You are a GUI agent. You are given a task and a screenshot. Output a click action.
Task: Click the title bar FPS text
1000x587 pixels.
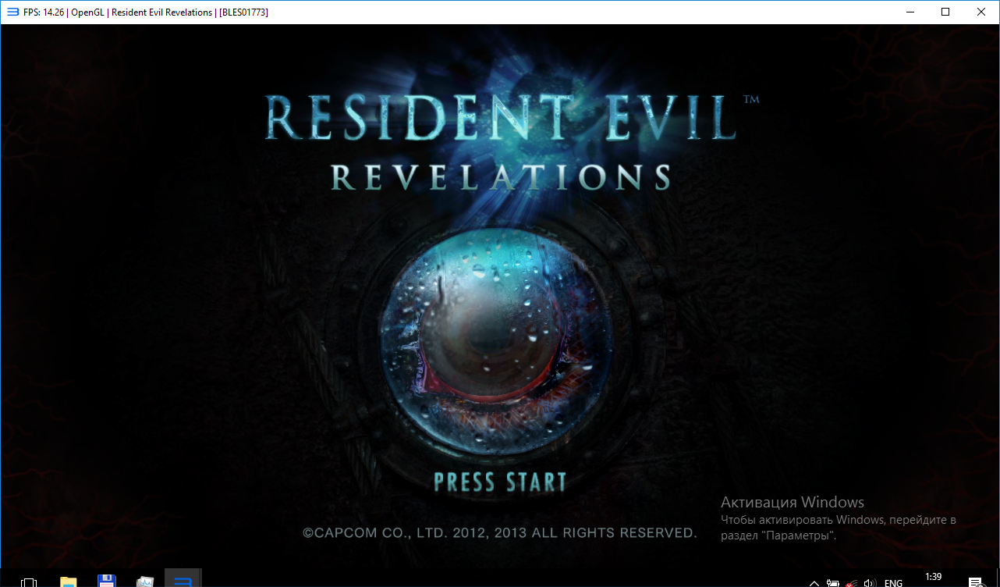(x=44, y=12)
